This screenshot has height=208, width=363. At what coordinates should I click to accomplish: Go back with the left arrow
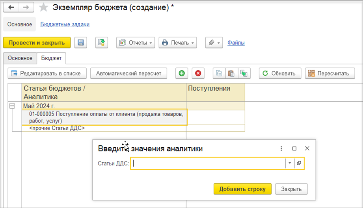(11, 7)
